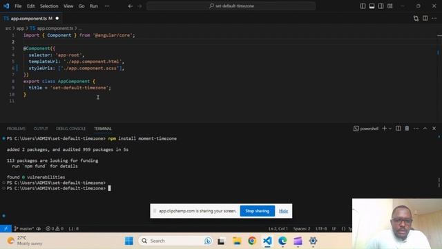The height and width of the screenshot is (249, 442).
Task: Select the powershell terminal profile label
Action: coord(366,129)
